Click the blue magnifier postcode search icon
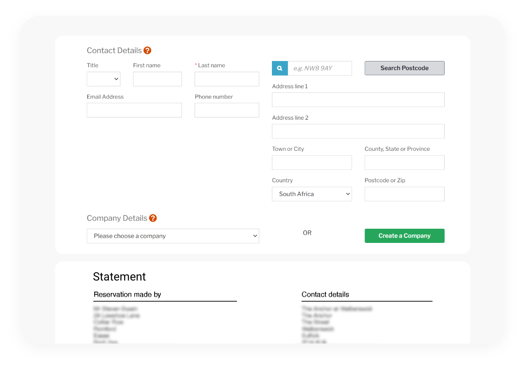Viewport: 525px width, 368px height. pyautogui.click(x=280, y=68)
